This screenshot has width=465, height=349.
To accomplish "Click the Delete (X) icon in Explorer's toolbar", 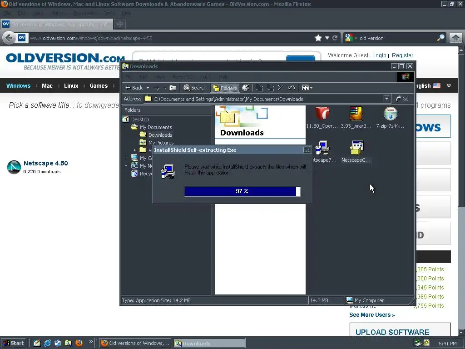I will point(280,88).
